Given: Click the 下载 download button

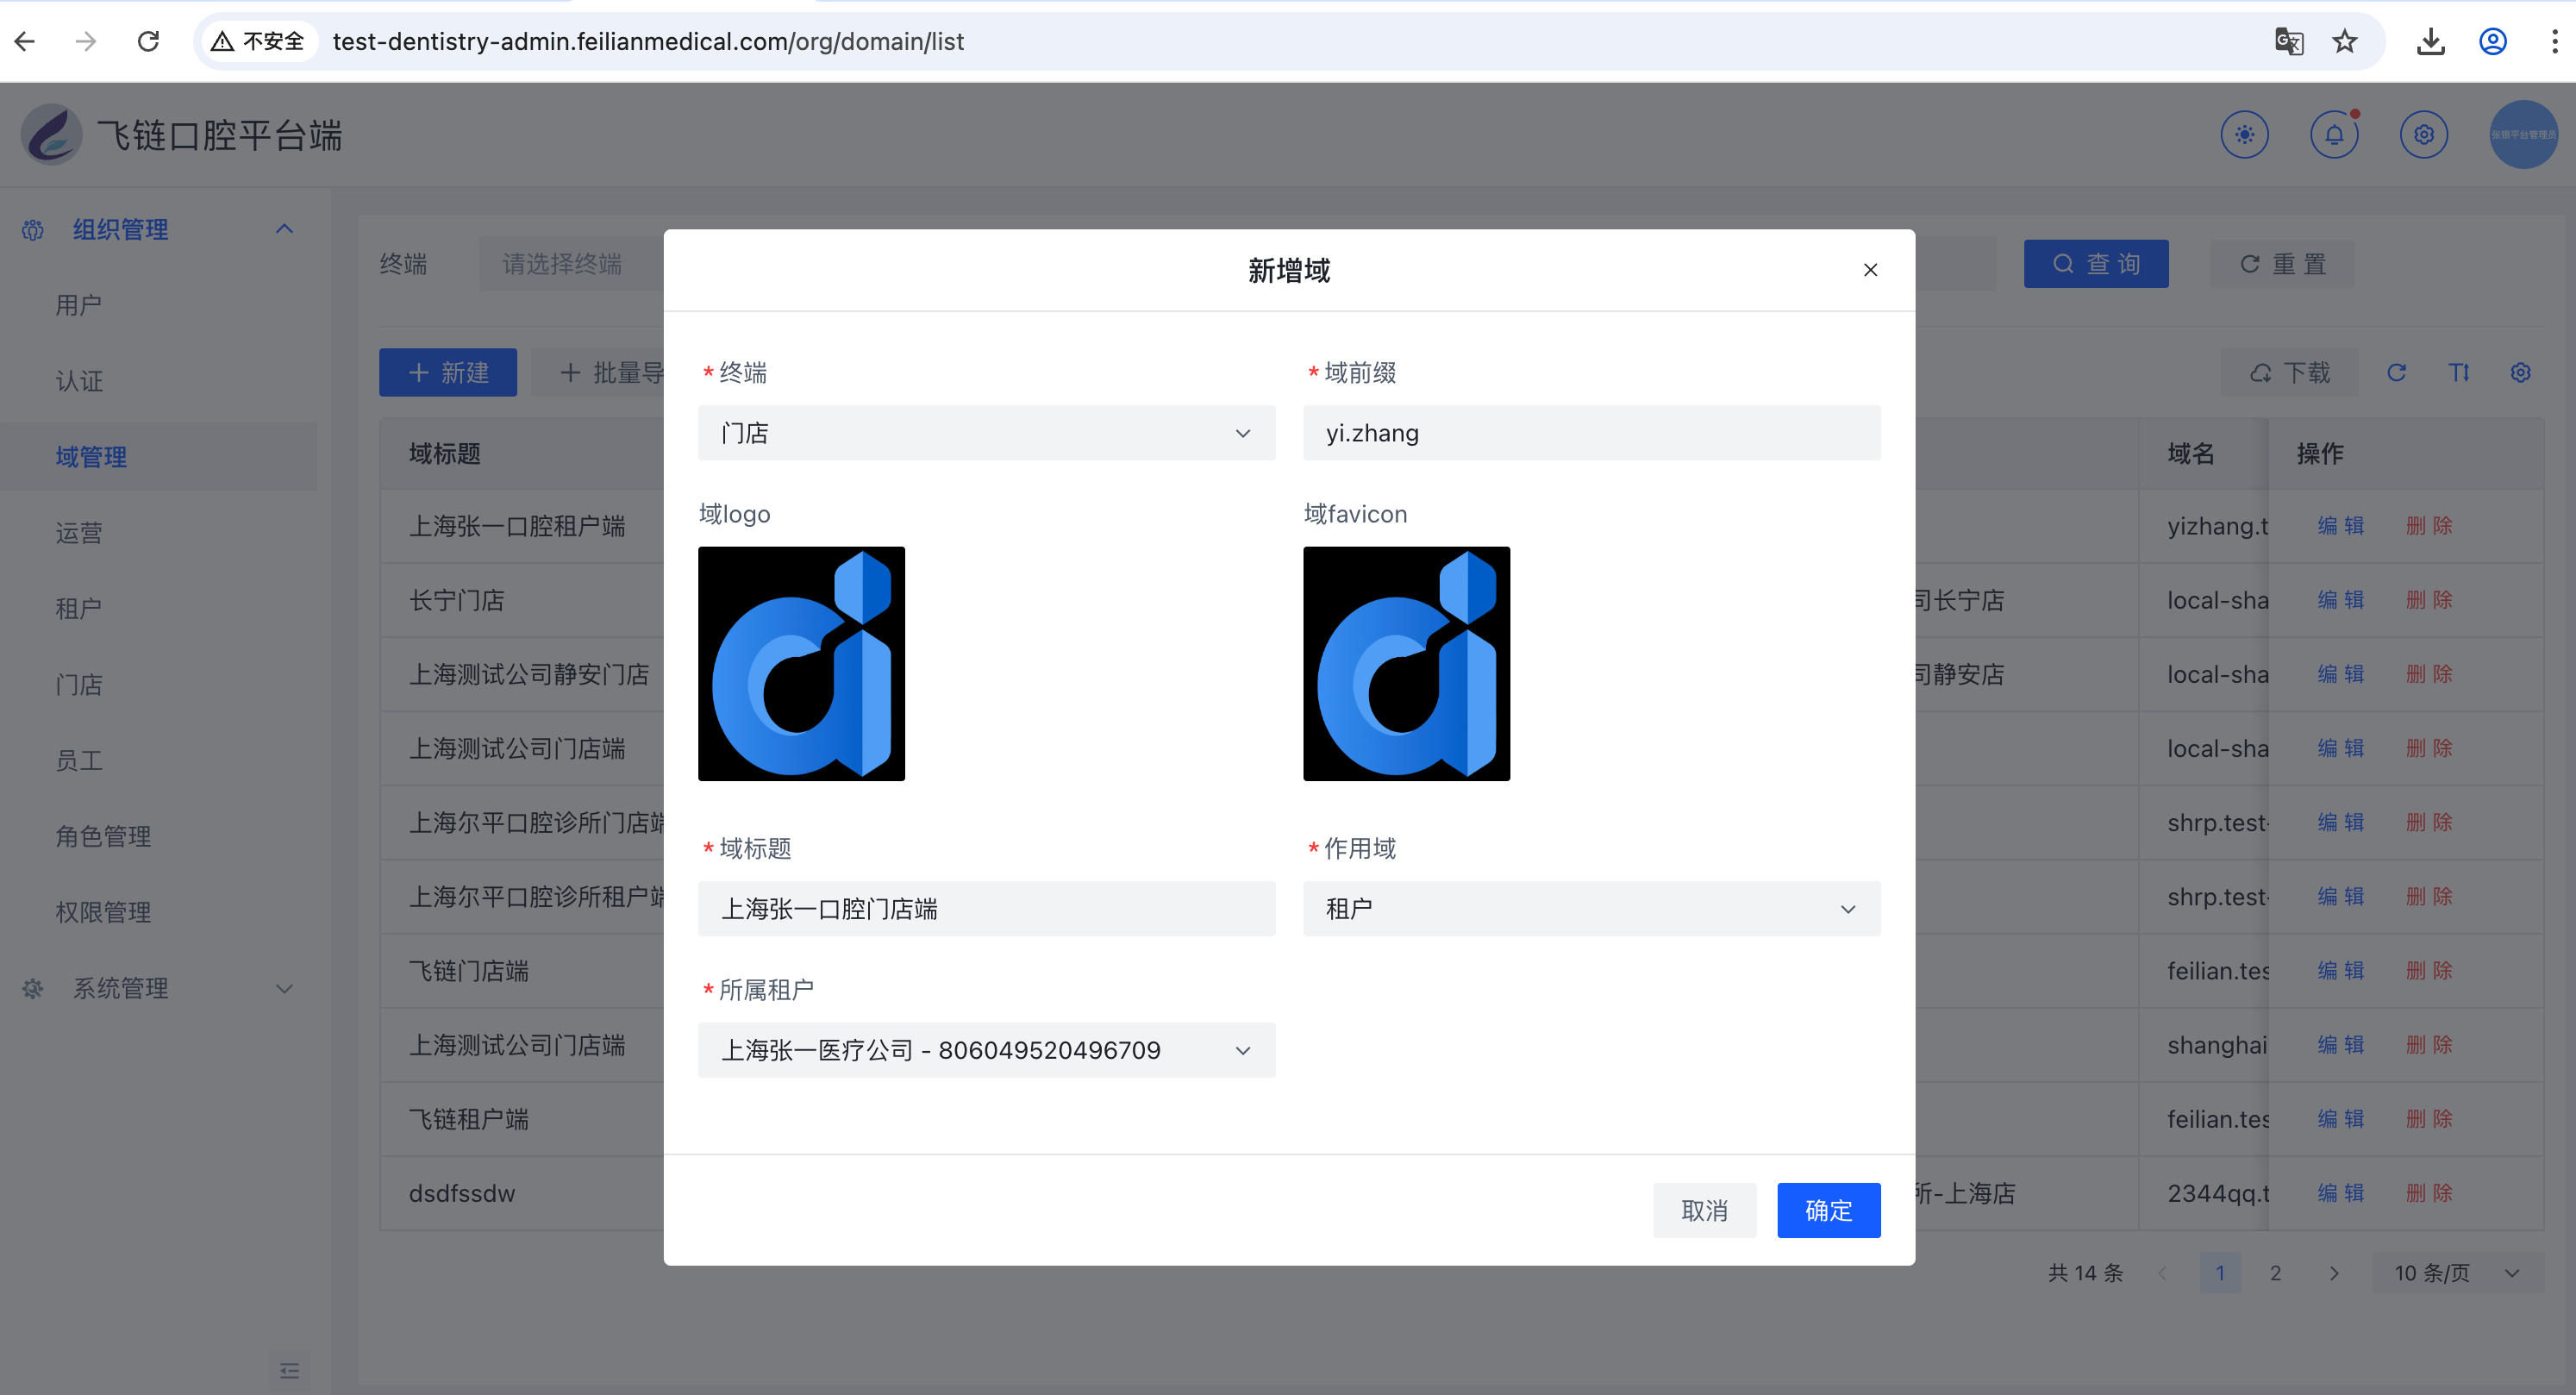Looking at the screenshot, I should tap(2290, 373).
